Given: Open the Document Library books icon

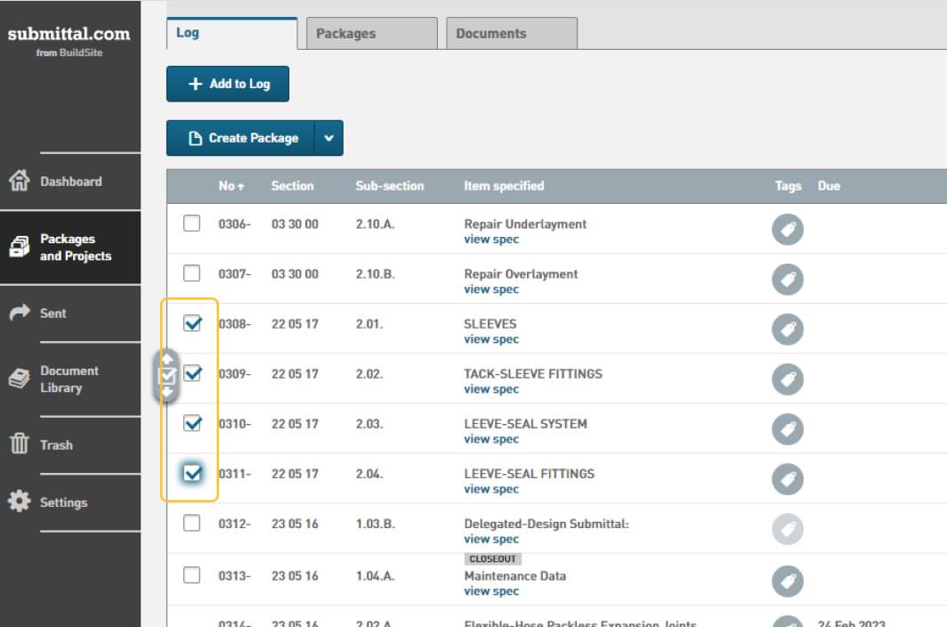Looking at the screenshot, I should (19, 379).
